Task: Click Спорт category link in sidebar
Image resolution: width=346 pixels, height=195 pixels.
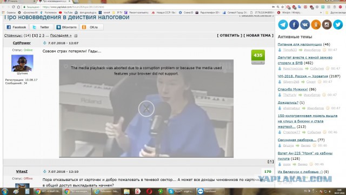Action: [311, 82]
